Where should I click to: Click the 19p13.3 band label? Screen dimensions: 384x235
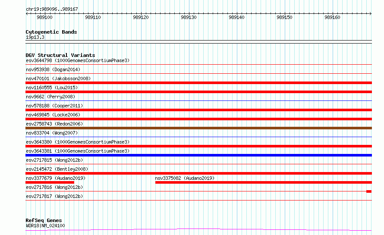[35, 37]
